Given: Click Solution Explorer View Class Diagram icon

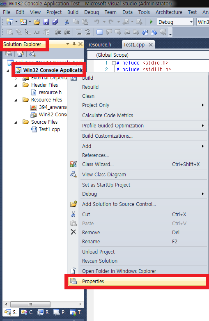Looking at the screenshot, I should click(32, 54).
